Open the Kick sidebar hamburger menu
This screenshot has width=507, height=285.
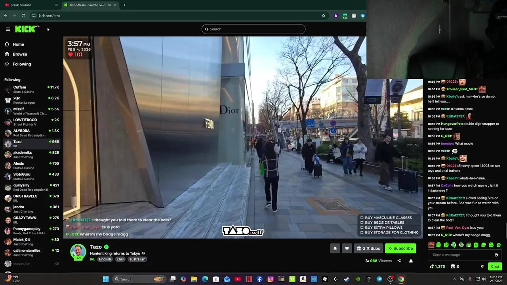pyautogui.click(x=8, y=29)
